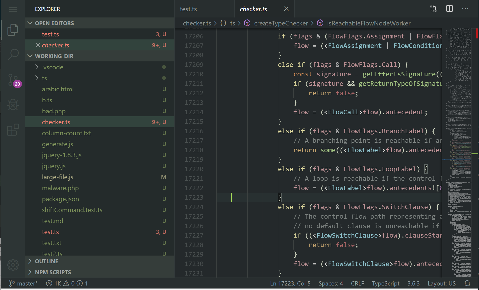Open b.ts in the file tree

[100, 100]
